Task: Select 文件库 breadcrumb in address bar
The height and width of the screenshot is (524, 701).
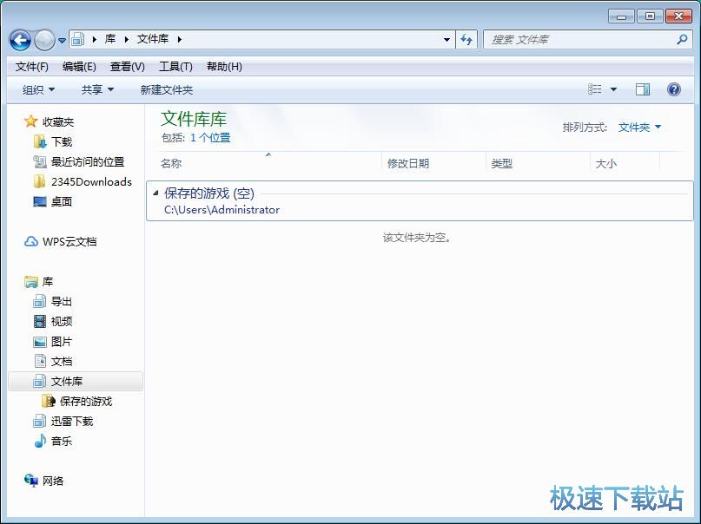Action: 153,39
